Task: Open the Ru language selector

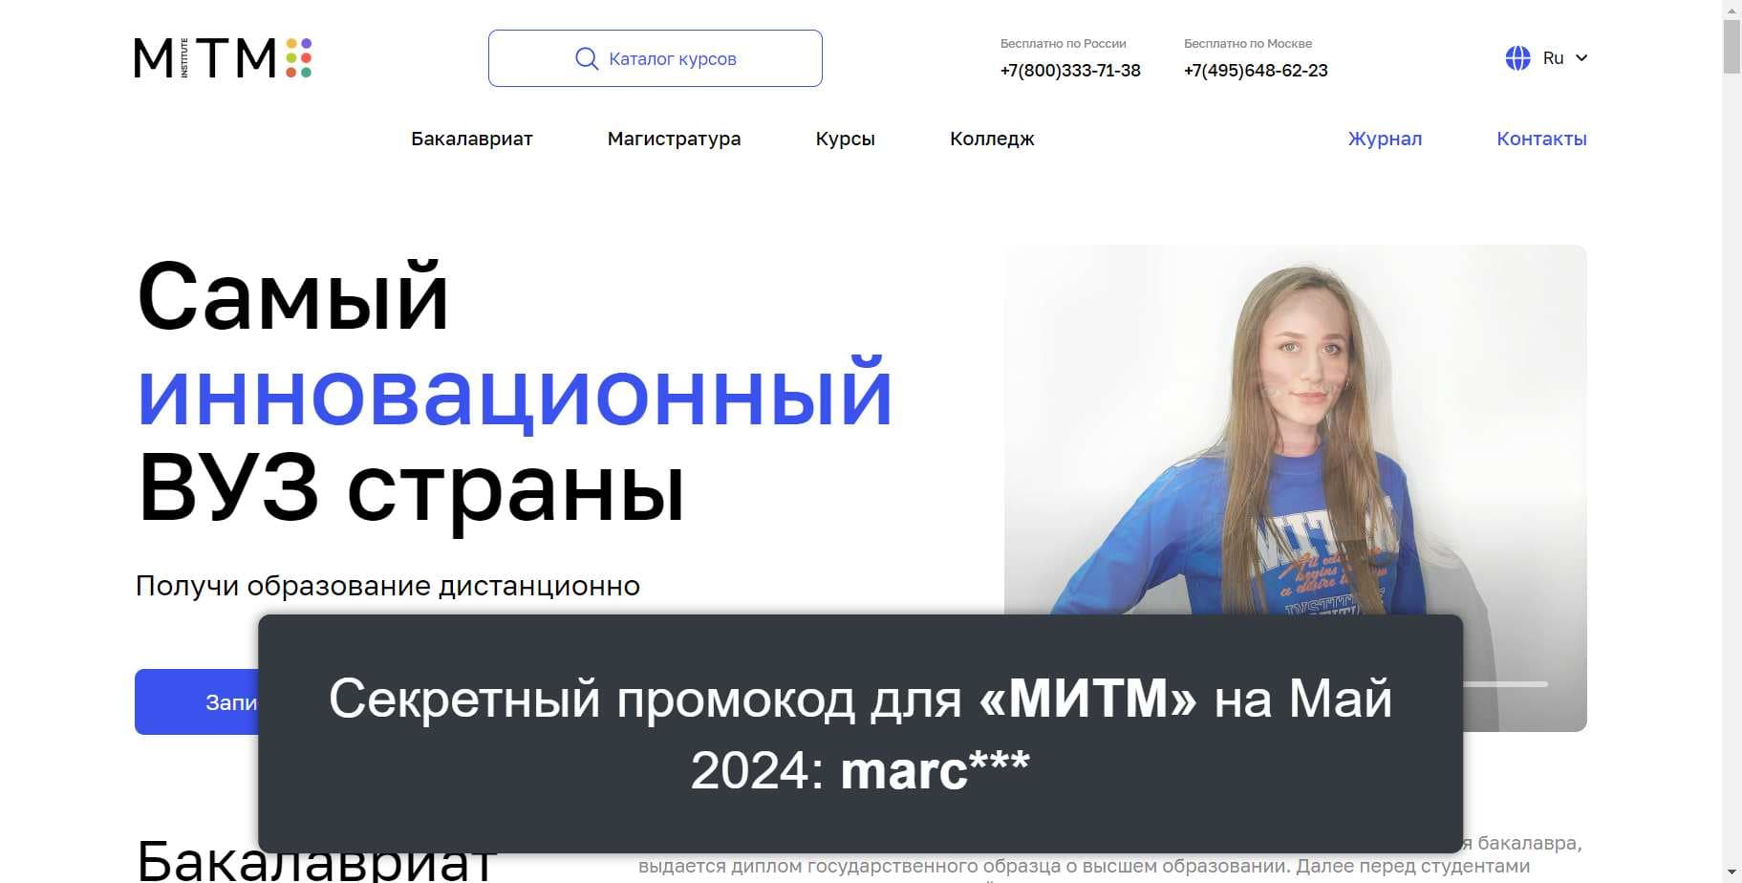Action: [1546, 58]
